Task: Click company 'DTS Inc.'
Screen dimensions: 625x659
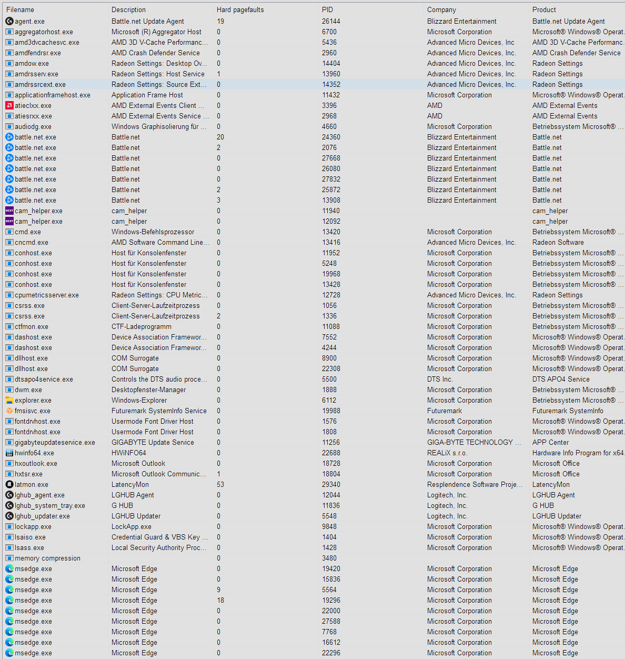Action: pos(440,380)
